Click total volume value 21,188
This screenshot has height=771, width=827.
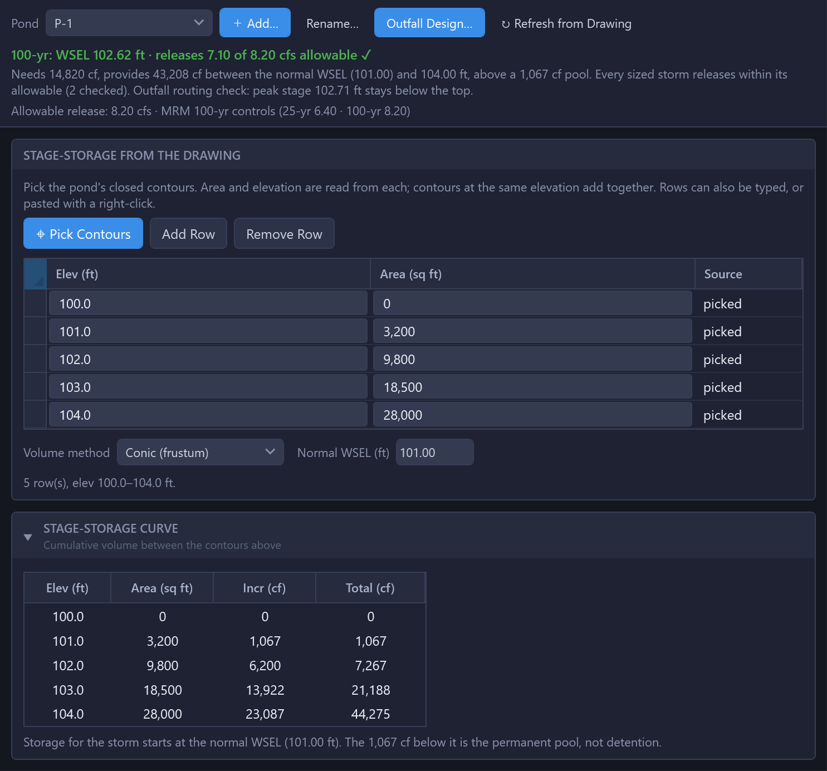[x=371, y=690]
